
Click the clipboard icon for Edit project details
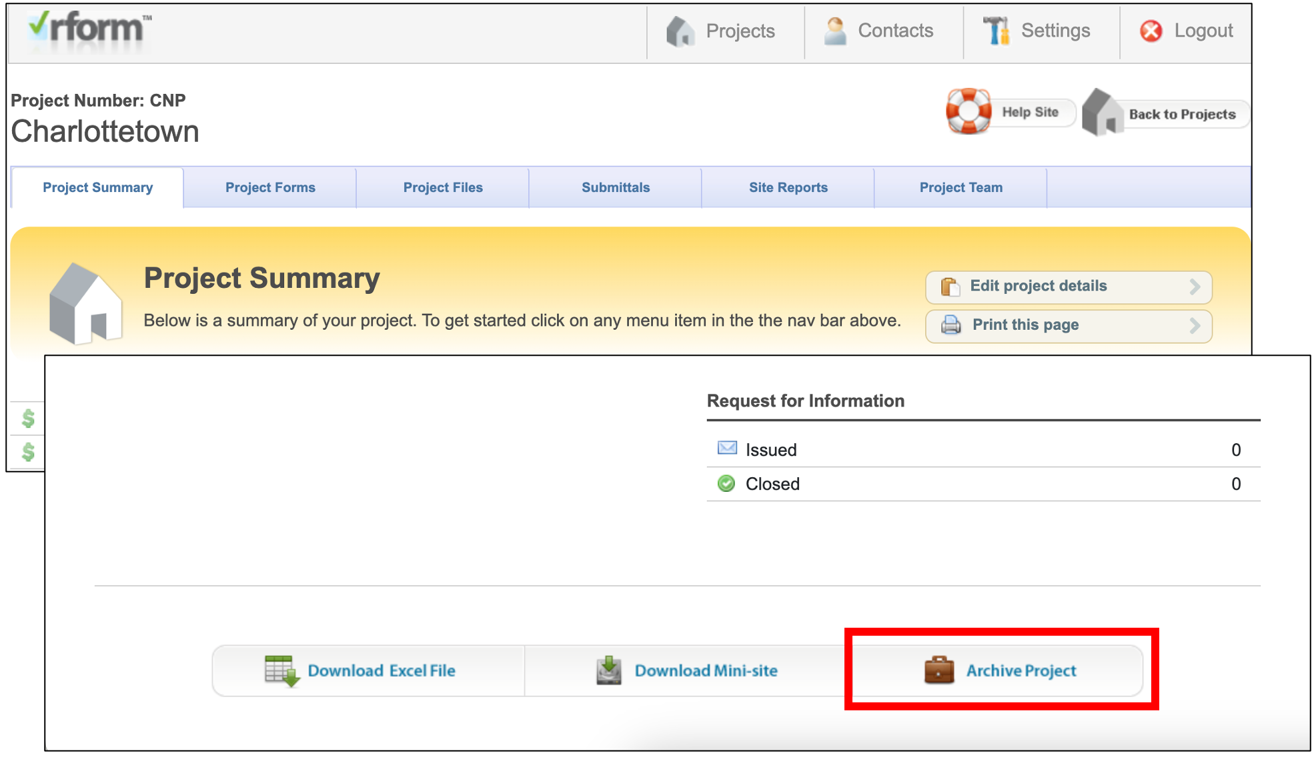(950, 287)
